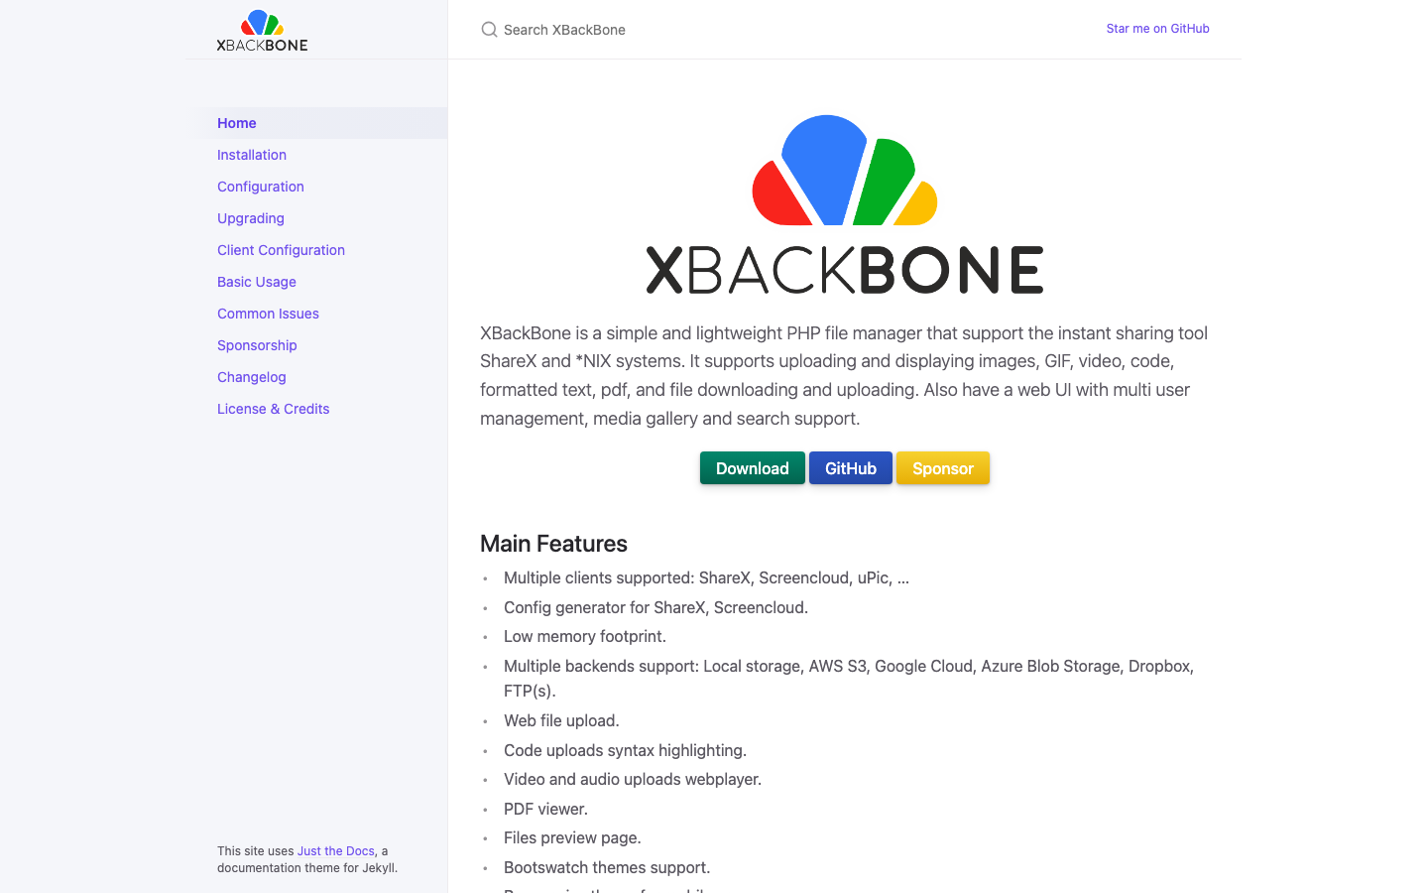Click 'Bootswatch themes support.' list item

point(607,867)
